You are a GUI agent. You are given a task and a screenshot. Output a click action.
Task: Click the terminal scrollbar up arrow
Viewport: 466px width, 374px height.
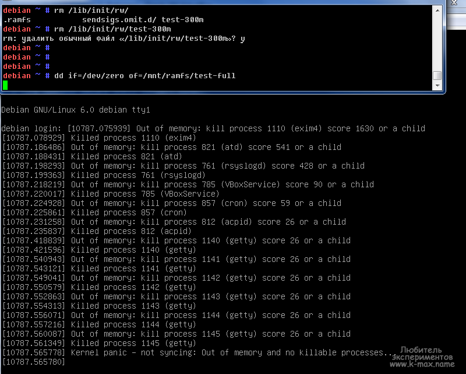coord(437,11)
